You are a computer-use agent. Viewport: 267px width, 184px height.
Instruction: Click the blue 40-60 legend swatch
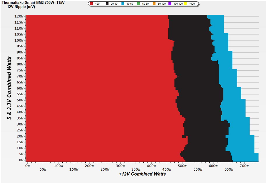(123, 3)
